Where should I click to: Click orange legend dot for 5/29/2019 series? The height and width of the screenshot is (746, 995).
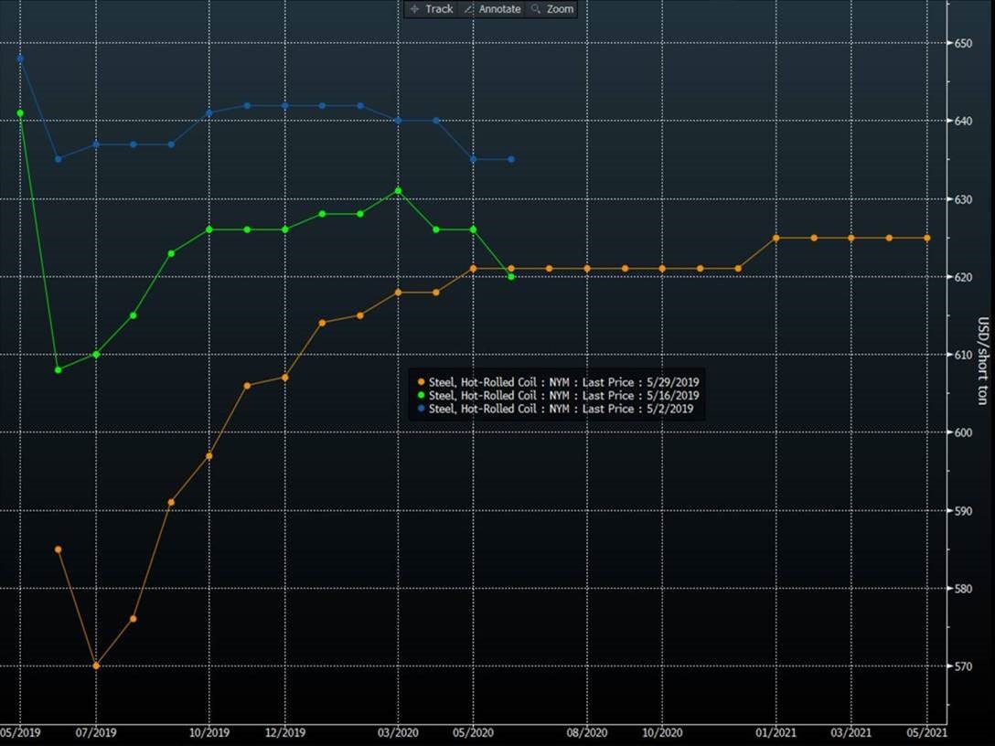point(421,382)
